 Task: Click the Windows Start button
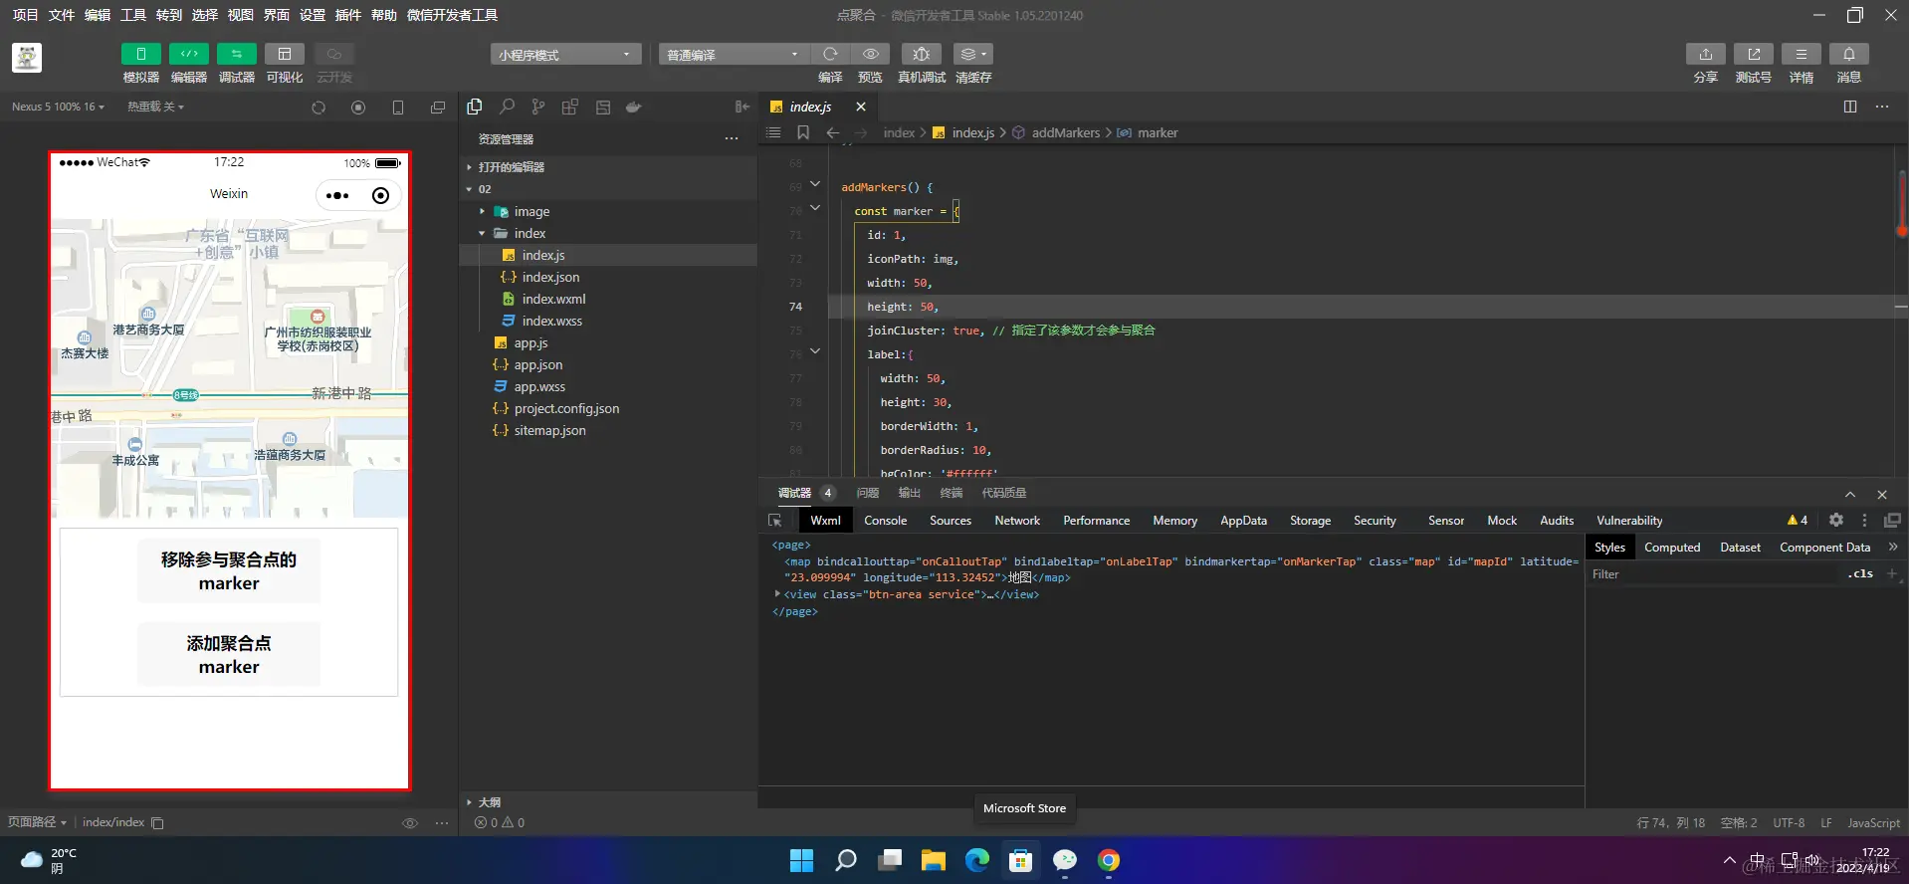tap(801, 860)
